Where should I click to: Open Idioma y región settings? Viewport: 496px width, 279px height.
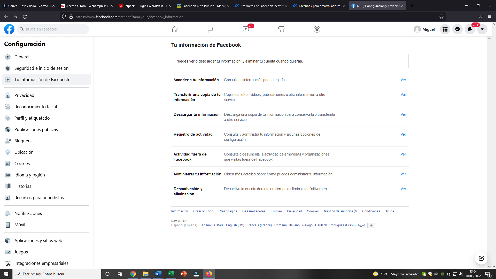pyautogui.click(x=47, y=175)
